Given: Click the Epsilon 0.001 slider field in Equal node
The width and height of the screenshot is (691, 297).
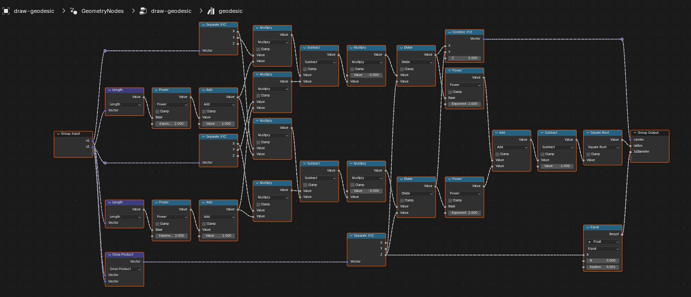Looking at the screenshot, I should tap(603, 267).
